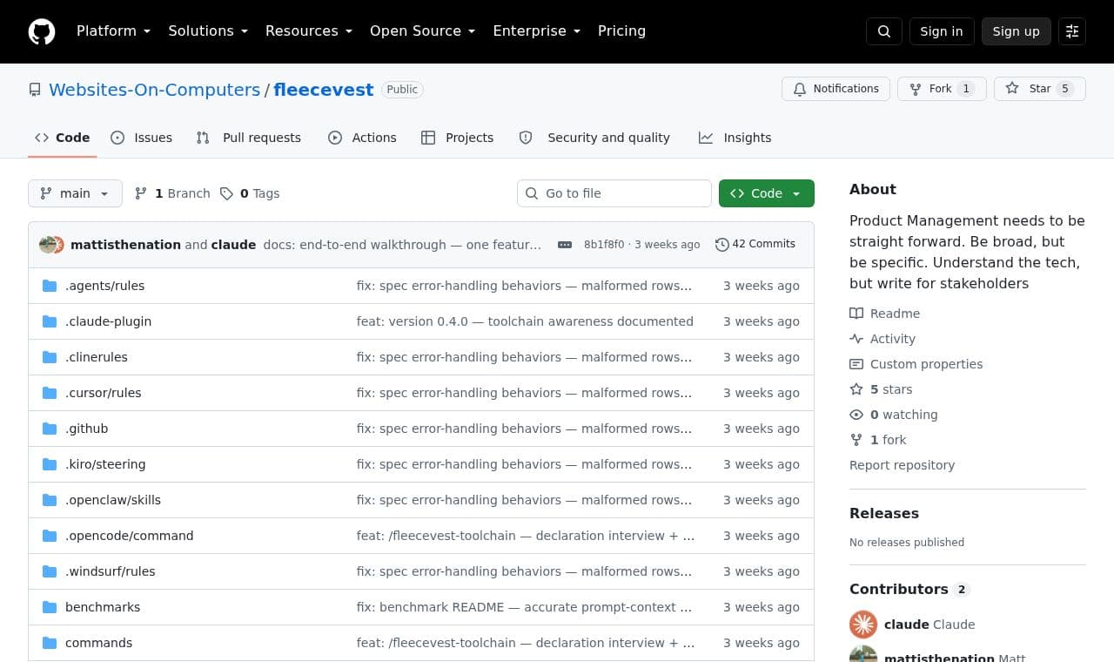Image resolution: width=1114 pixels, height=662 pixels.
Task: Expand the Platform navigation menu
Action: click(113, 31)
